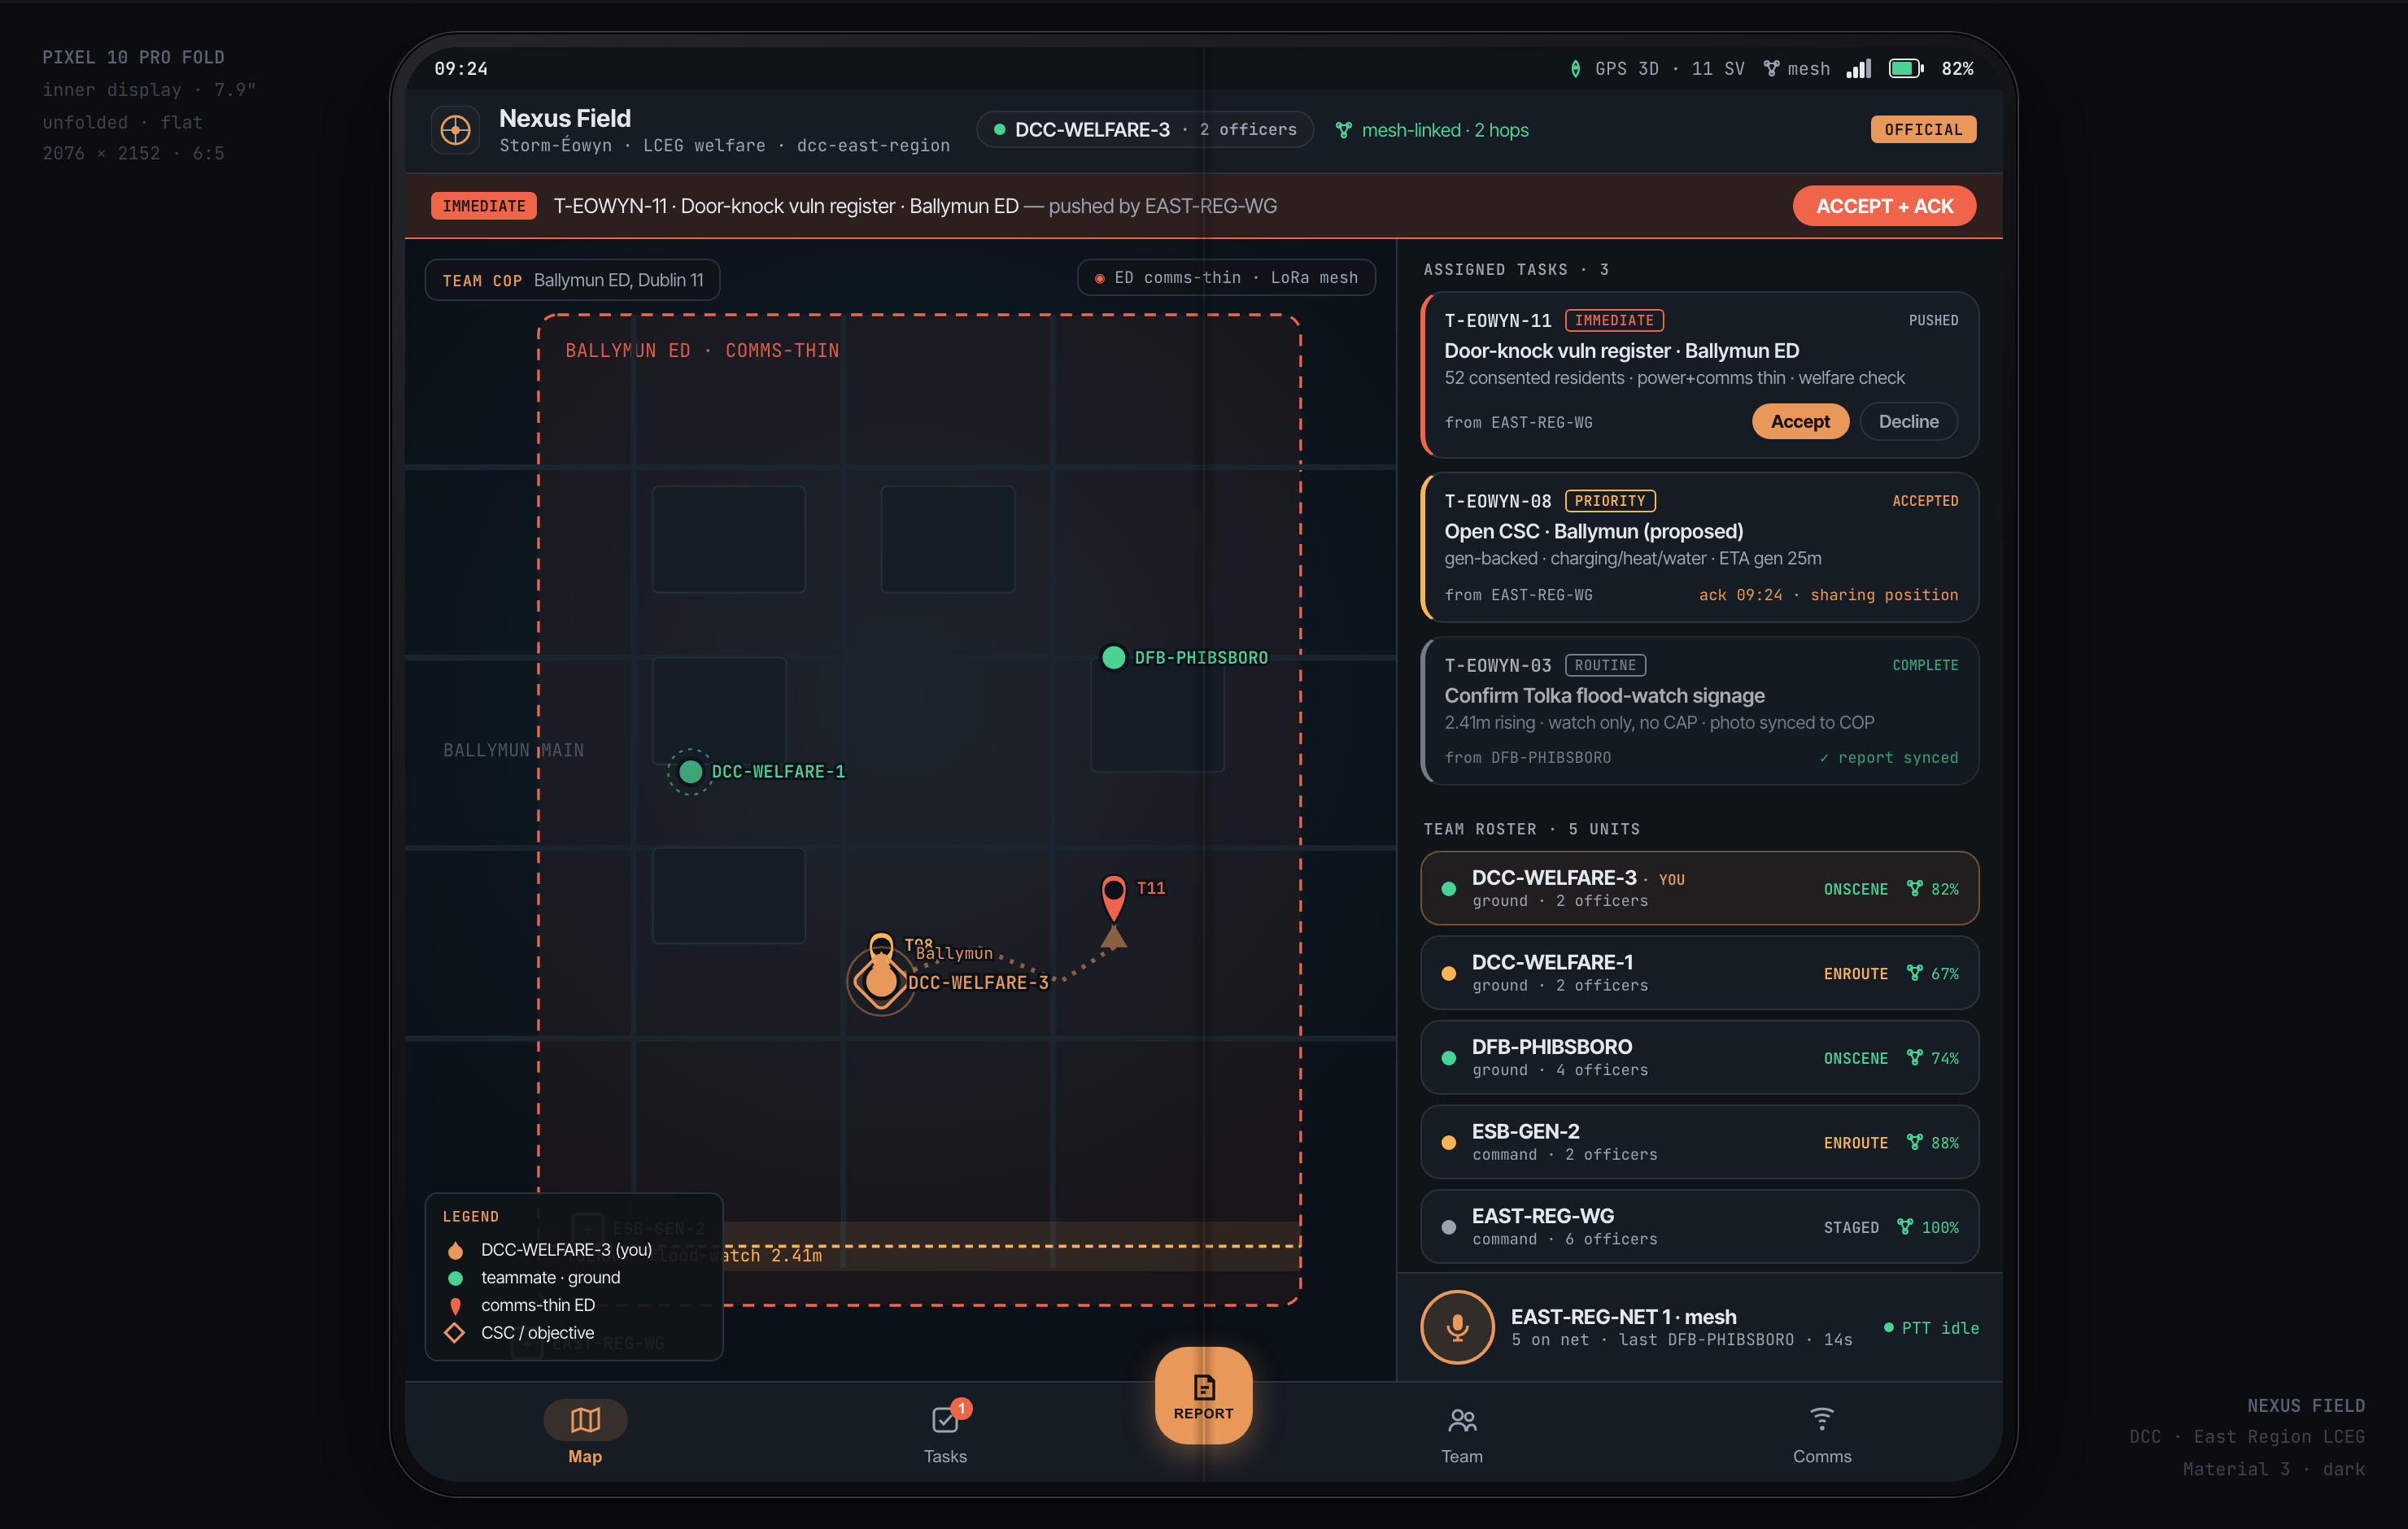Image resolution: width=2408 pixels, height=1529 pixels.
Task: Tap the TEAM COP Ballymun ED chip
Action: pyautogui.click(x=573, y=280)
